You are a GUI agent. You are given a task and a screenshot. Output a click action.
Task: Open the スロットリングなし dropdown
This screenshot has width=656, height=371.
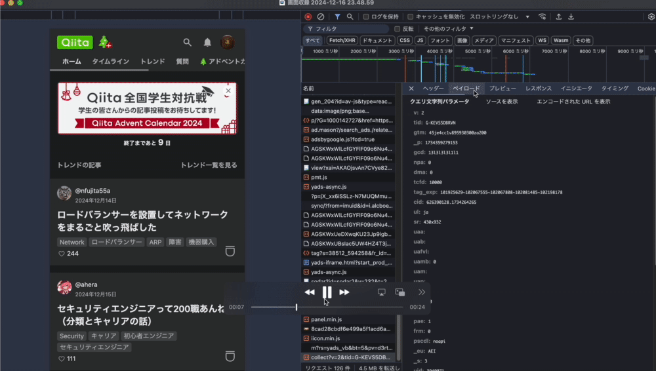tap(499, 17)
